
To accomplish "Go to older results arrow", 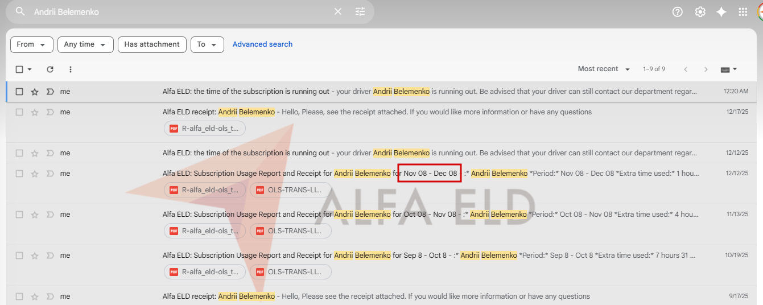I will pyautogui.click(x=706, y=69).
